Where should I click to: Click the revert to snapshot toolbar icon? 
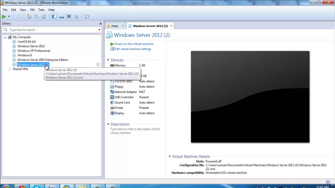pyautogui.click(x=36, y=16)
